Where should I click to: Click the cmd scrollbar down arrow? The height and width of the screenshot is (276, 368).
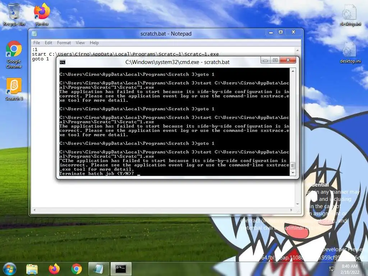click(293, 173)
